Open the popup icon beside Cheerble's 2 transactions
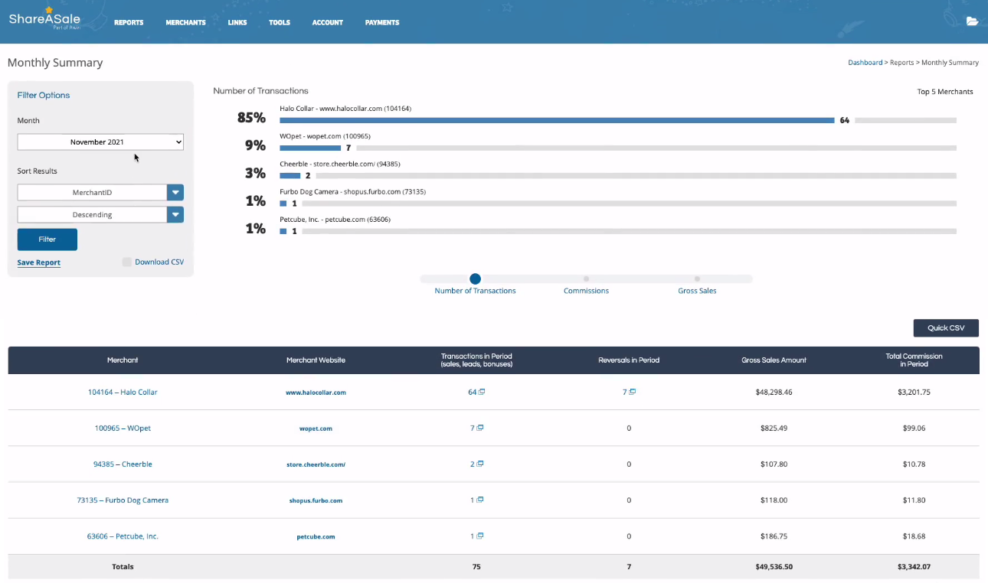This screenshot has width=988, height=583. tap(480, 464)
